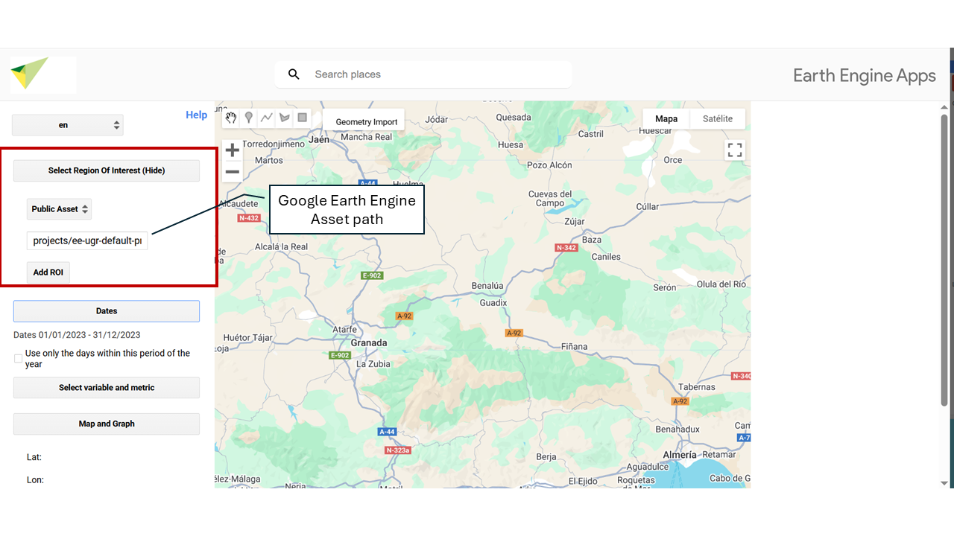The image size is (954, 536).
Task: Zoom in on the map
Action: click(233, 150)
